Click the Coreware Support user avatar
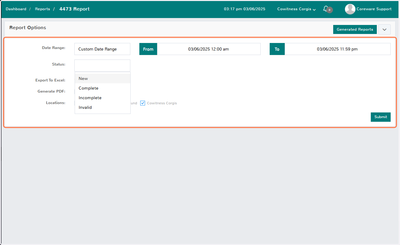This screenshot has width=400, height=245. click(350, 9)
